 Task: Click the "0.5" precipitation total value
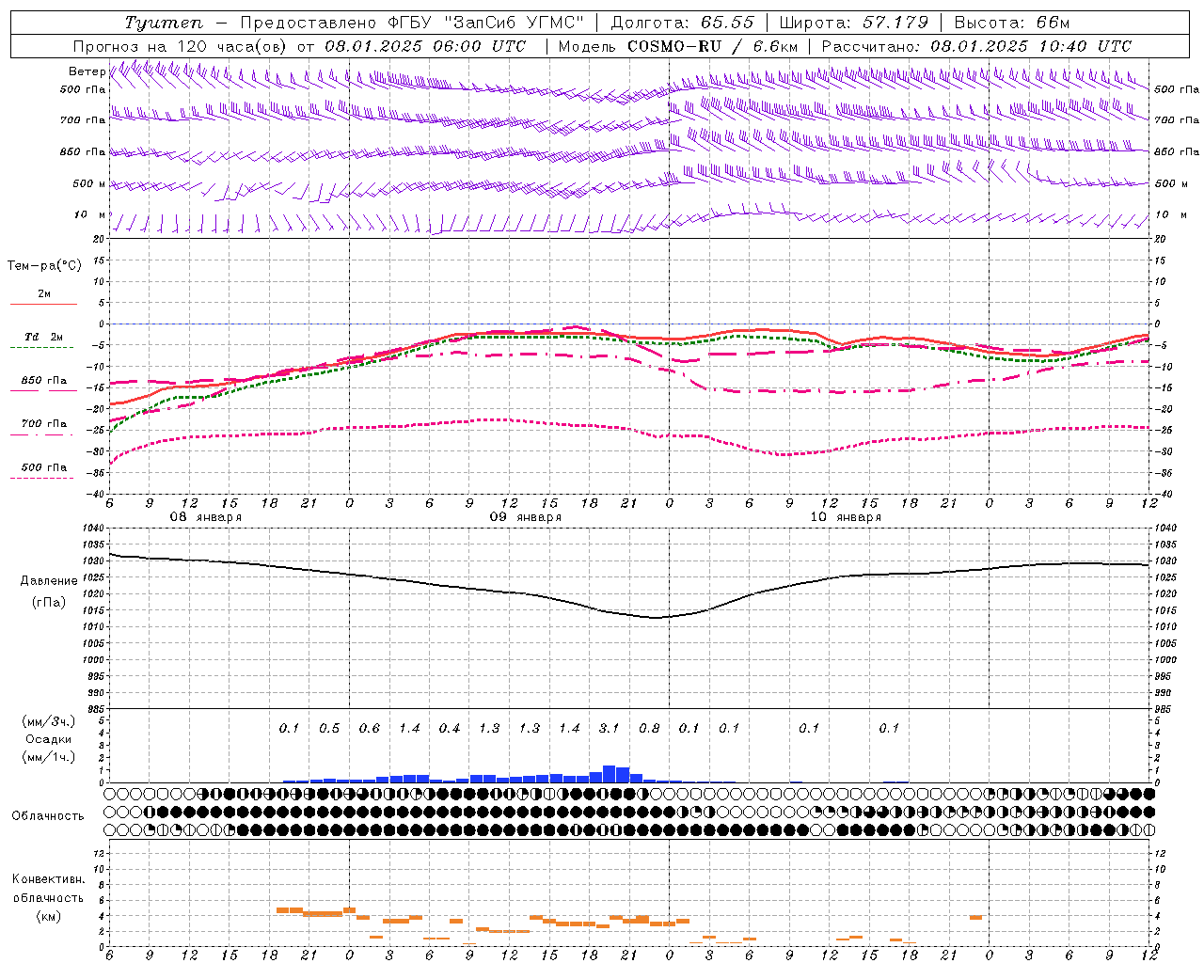(329, 728)
